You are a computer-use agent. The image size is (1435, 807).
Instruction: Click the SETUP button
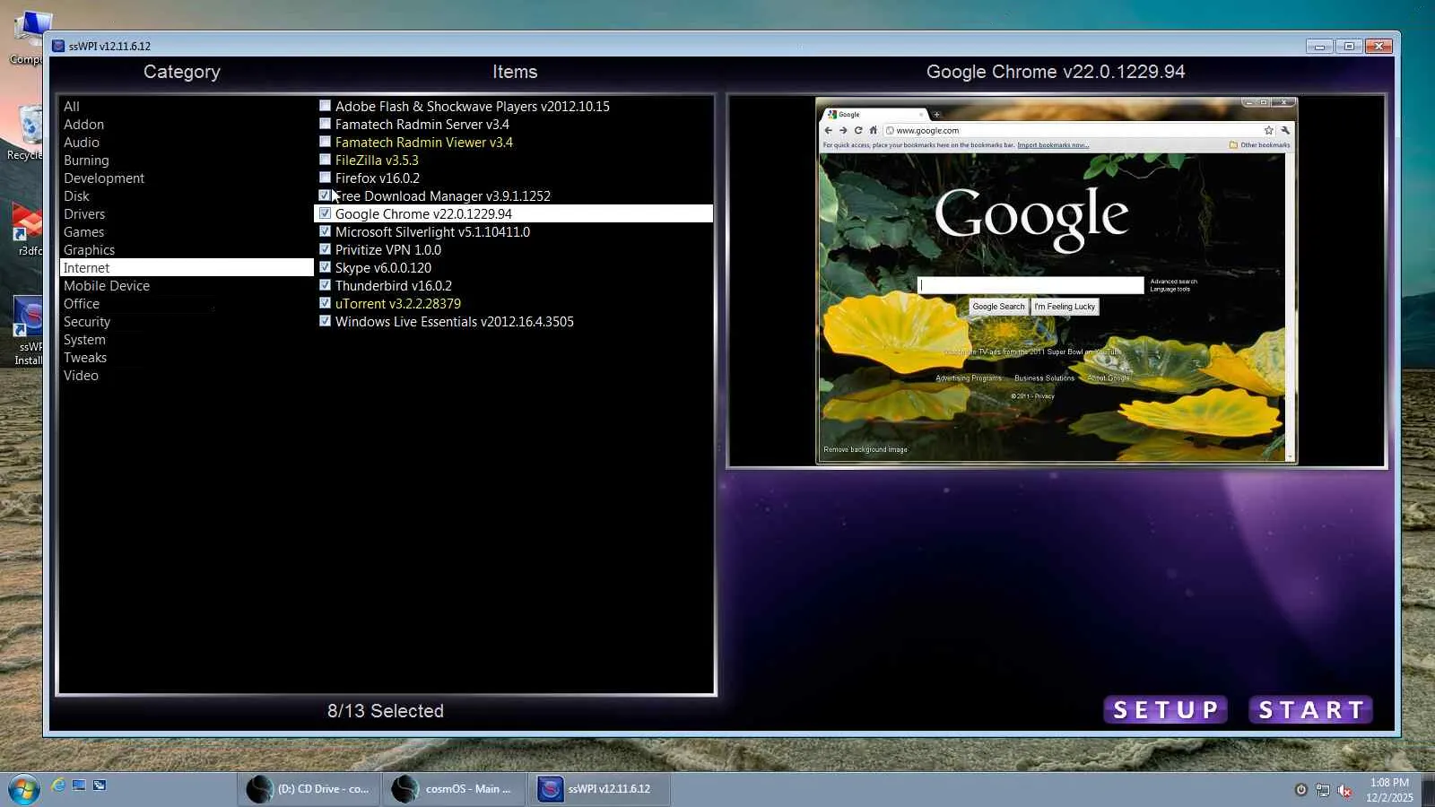(x=1165, y=710)
